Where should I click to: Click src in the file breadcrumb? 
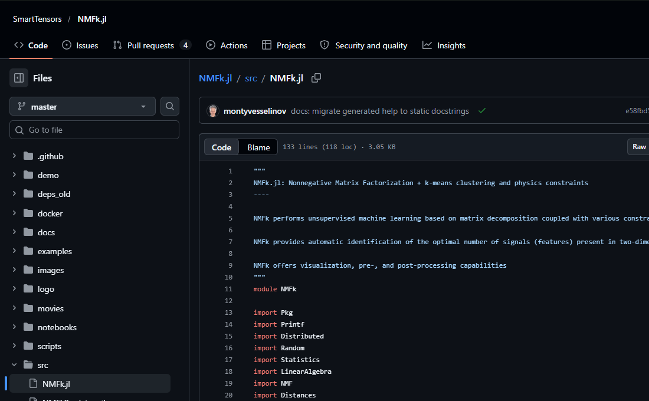point(251,78)
